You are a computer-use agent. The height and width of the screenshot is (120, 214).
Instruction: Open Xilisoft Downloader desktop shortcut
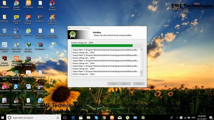(28, 19)
